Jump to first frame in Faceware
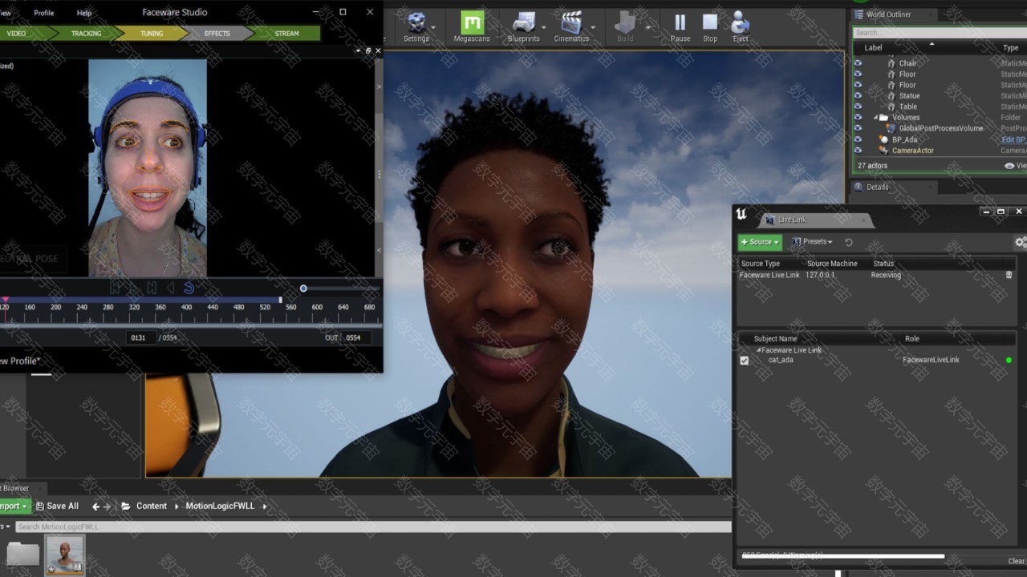Screen dimensions: 1027x577 [115, 288]
